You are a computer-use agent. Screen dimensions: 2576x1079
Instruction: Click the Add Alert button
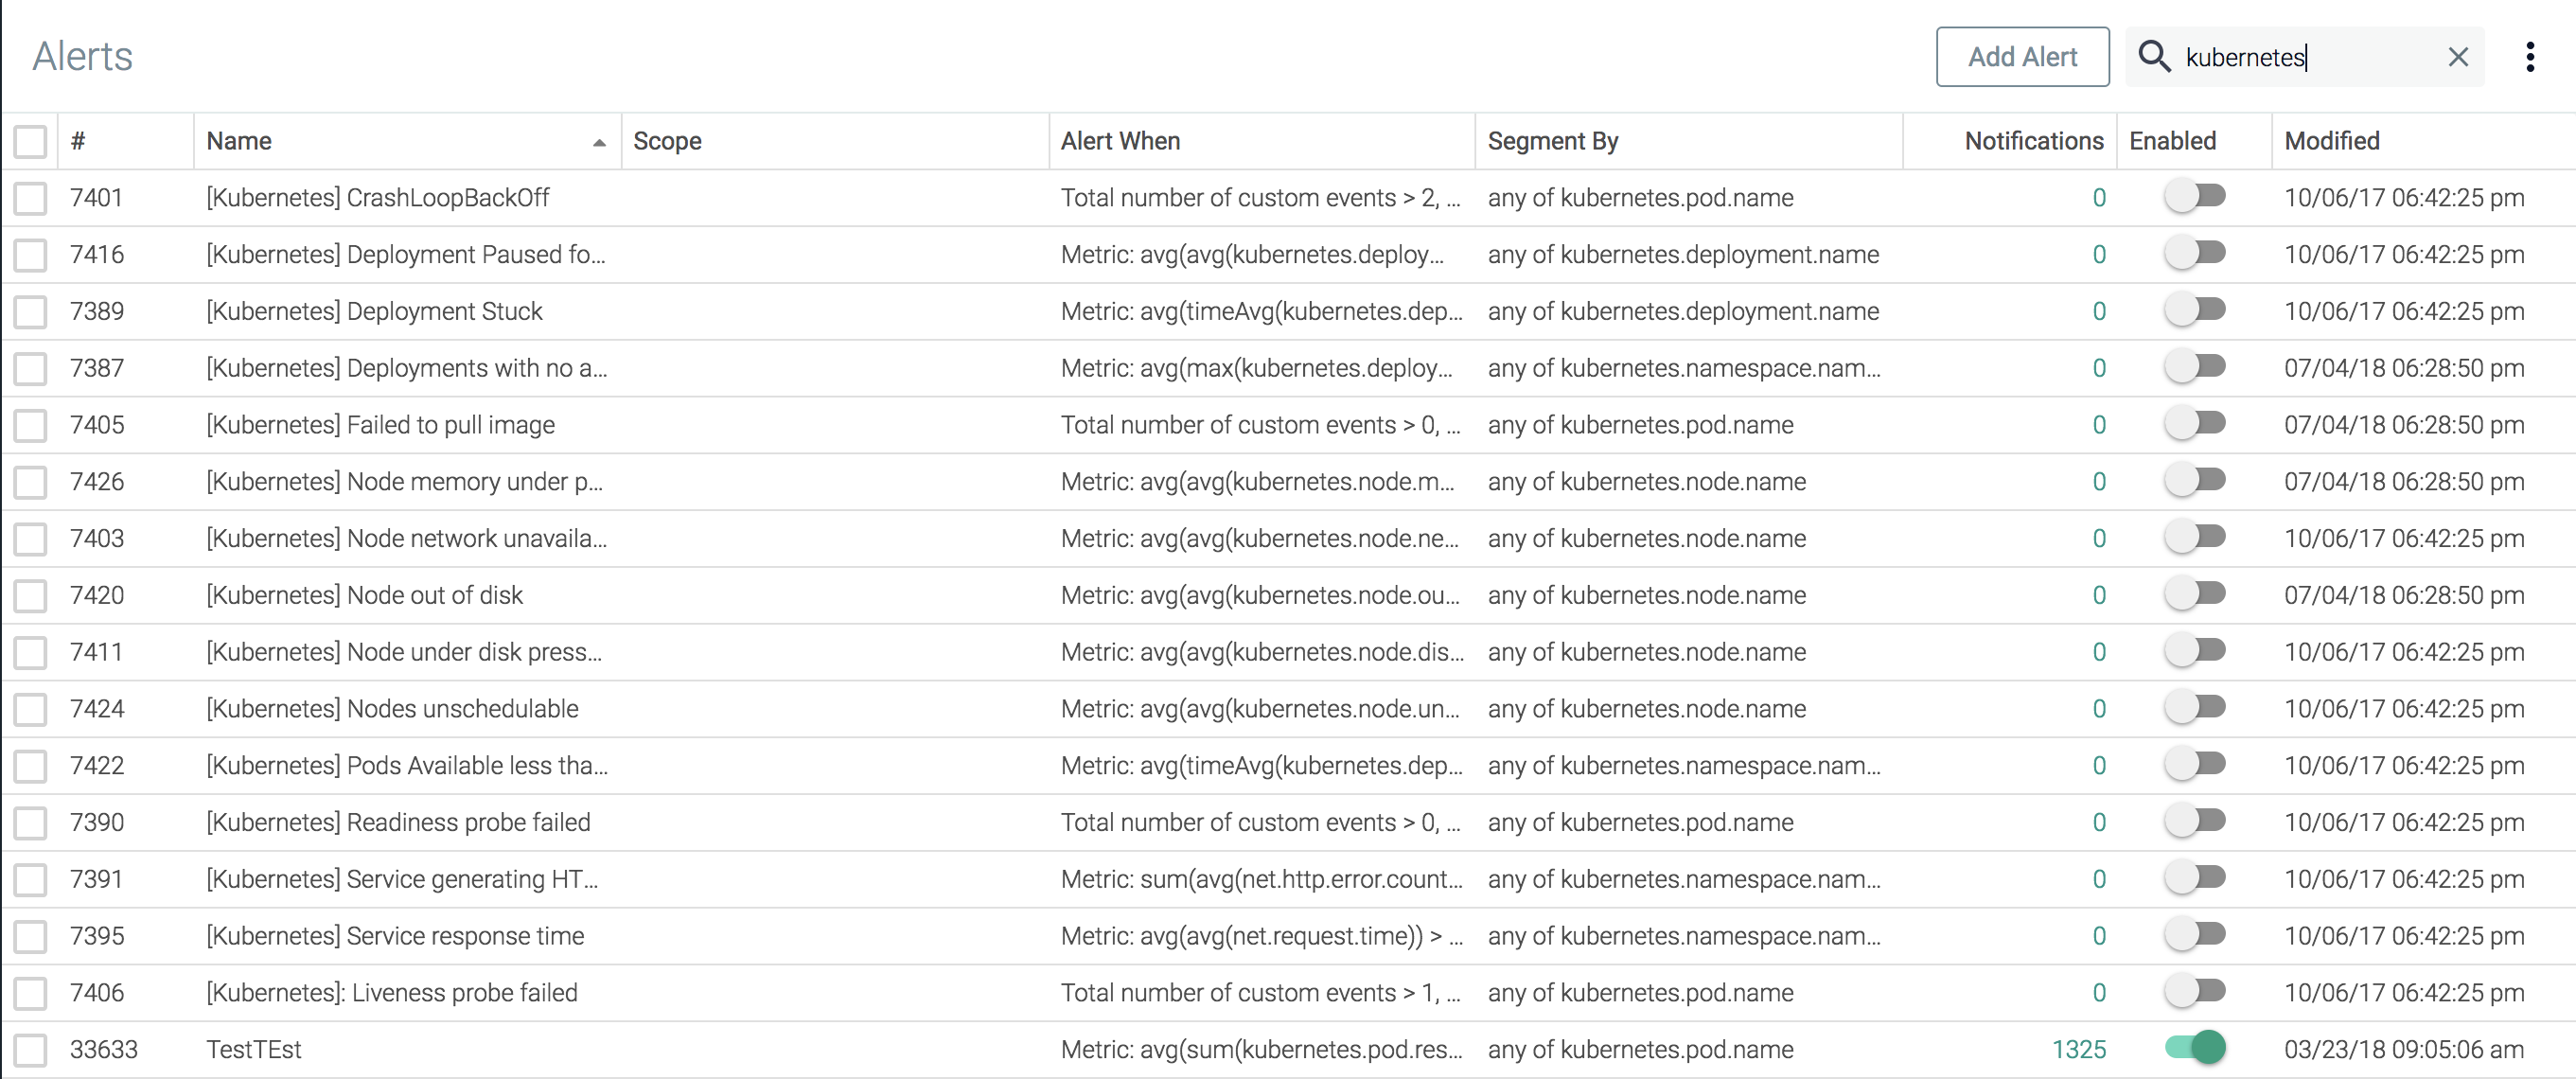(x=2022, y=57)
